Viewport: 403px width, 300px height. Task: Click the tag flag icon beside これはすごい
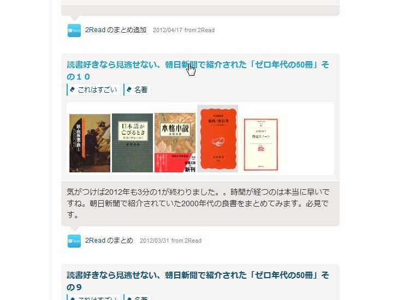tap(73, 89)
